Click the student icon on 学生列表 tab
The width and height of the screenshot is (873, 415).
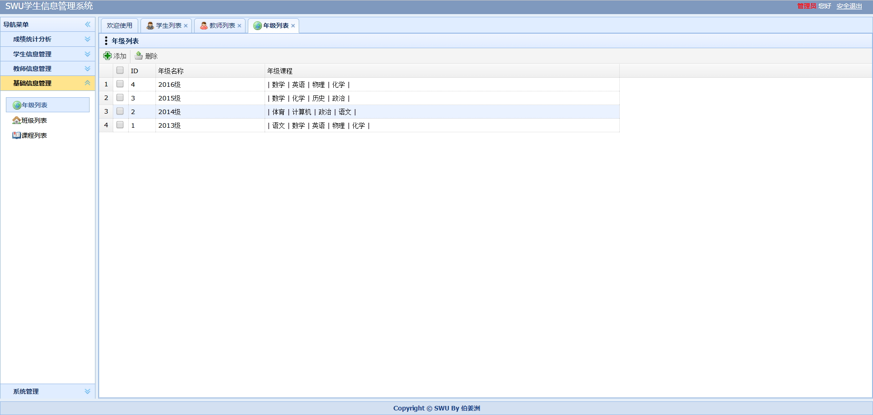coord(149,25)
